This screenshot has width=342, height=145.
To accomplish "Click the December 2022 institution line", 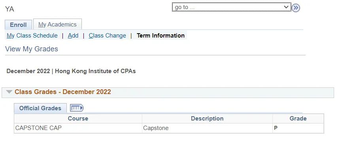I will tap(71, 71).
